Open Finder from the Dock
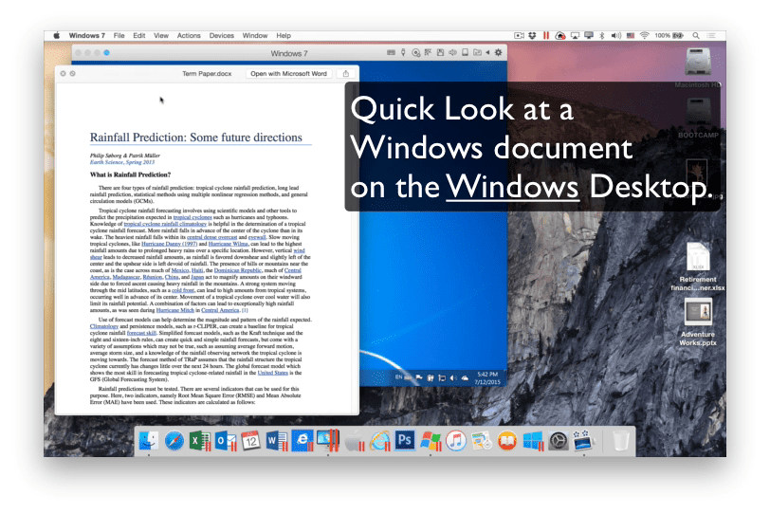This screenshot has height=514, width=770. coord(148,440)
